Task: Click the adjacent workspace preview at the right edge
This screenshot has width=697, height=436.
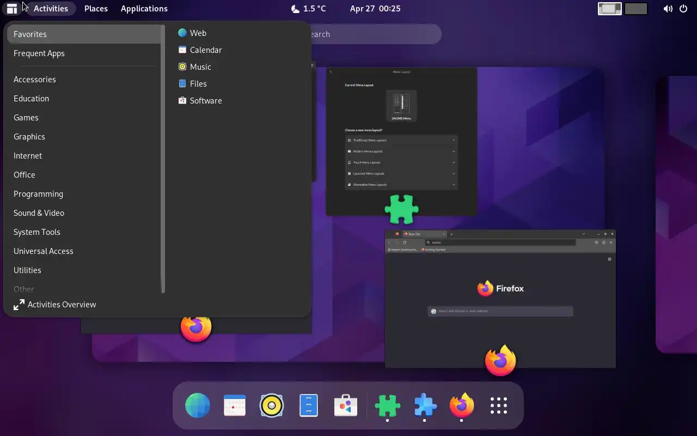Action: coord(676,215)
